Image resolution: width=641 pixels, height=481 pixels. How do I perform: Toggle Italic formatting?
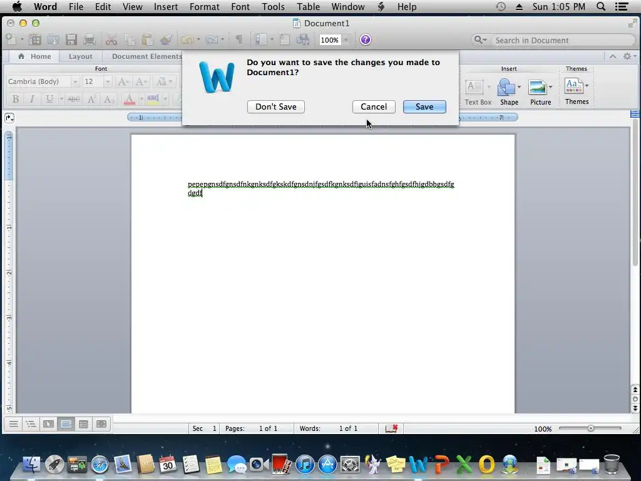(33, 99)
